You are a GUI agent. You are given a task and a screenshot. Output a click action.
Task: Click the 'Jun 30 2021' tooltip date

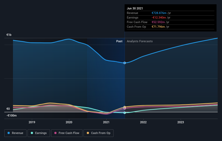tap(135, 8)
